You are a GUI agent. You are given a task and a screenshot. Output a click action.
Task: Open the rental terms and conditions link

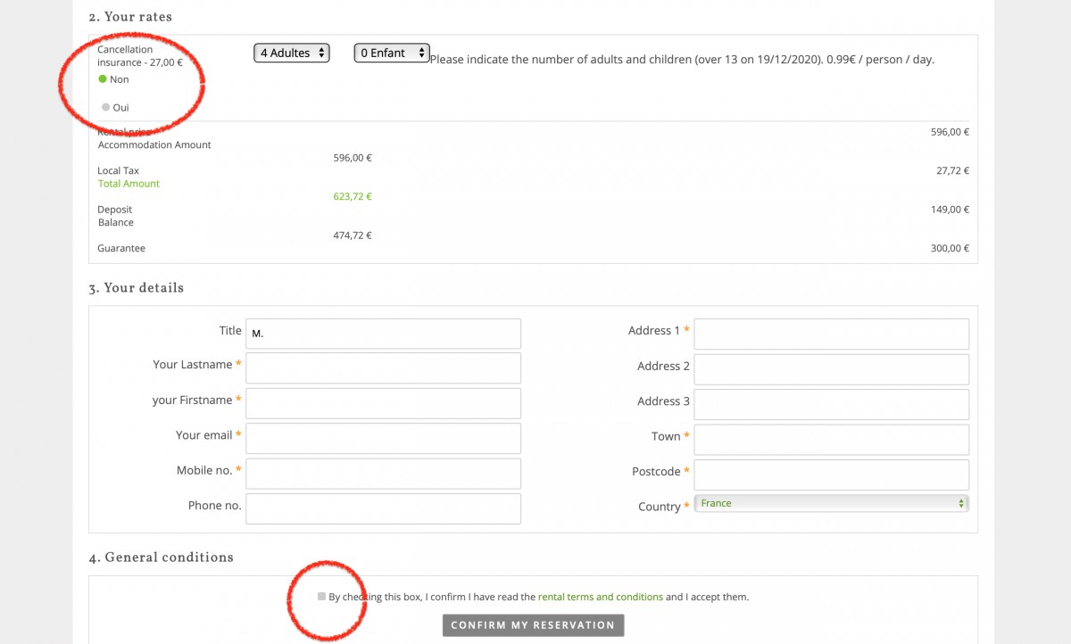pyautogui.click(x=600, y=597)
